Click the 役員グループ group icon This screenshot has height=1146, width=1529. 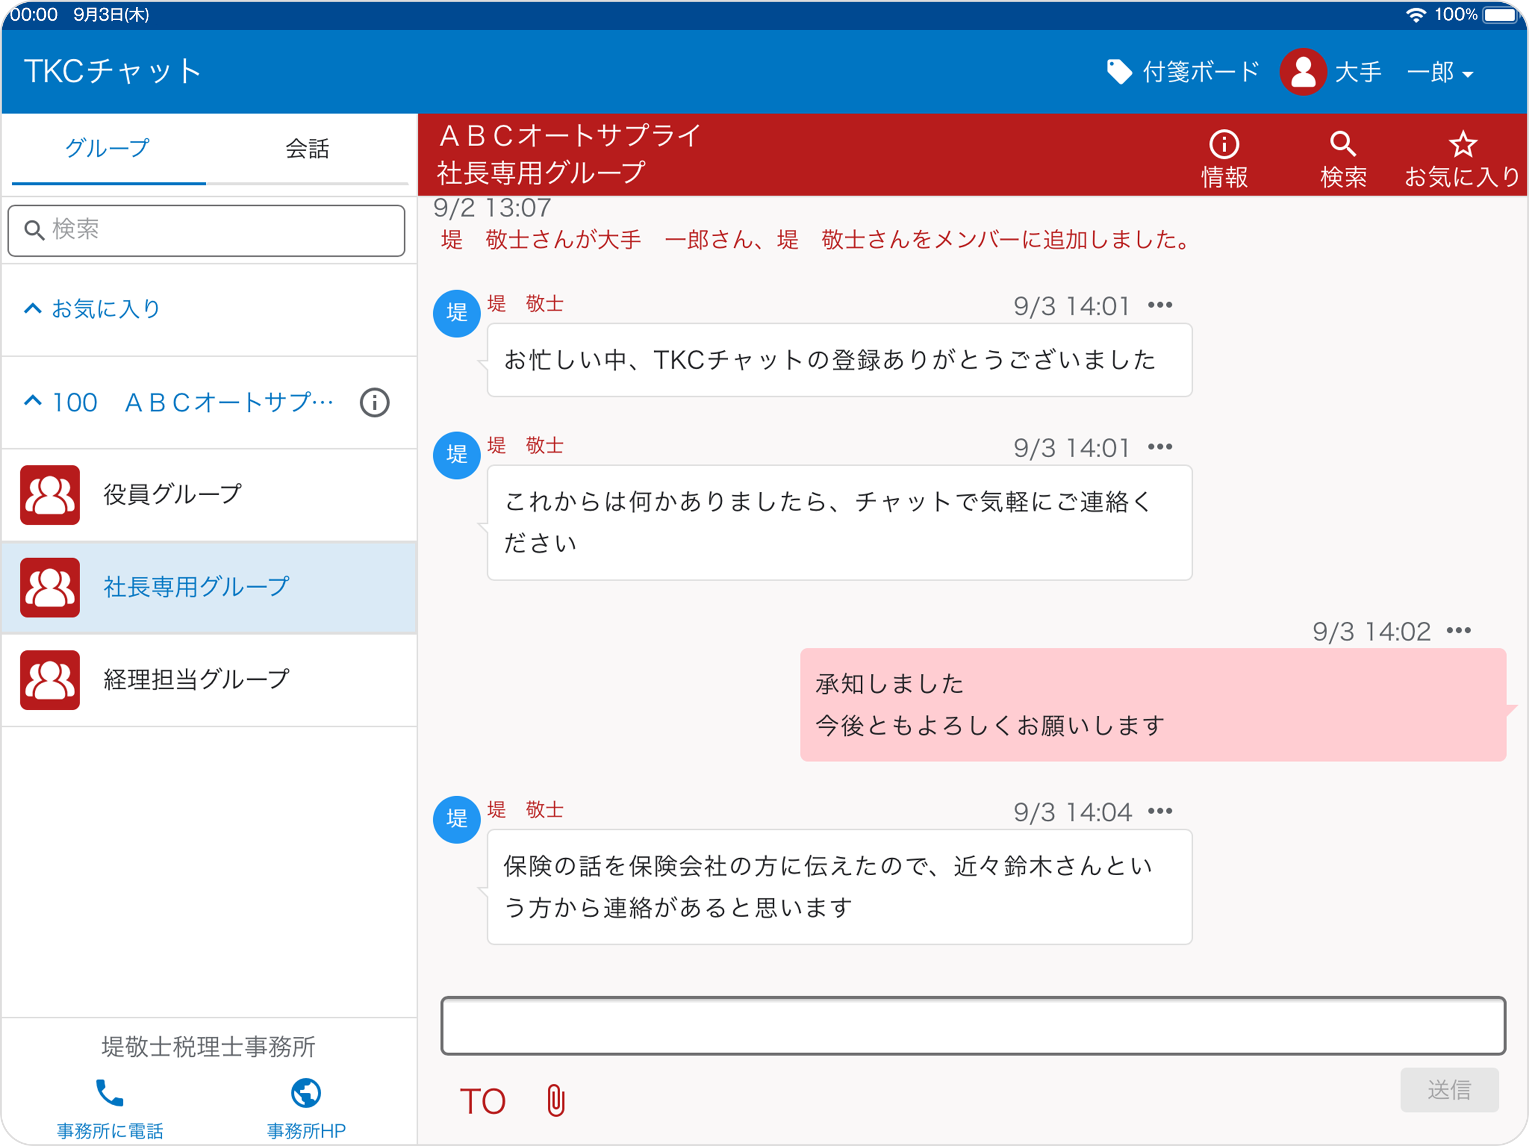(x=50, y=495)
